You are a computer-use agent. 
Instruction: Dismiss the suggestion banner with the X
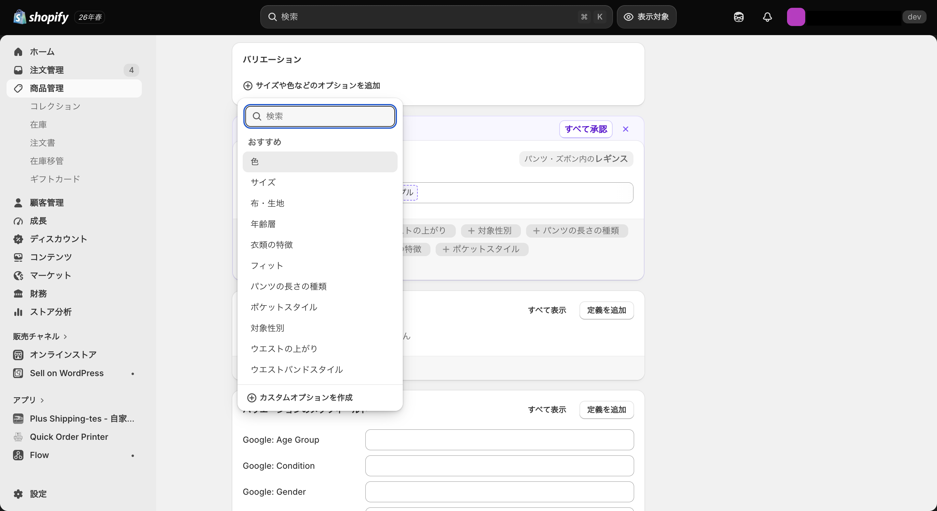625,129
